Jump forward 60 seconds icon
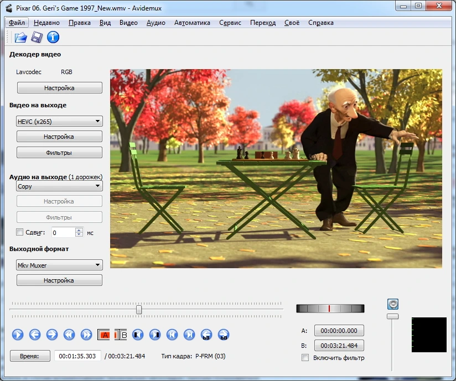 pyautogui.click(x=224, y=335)
